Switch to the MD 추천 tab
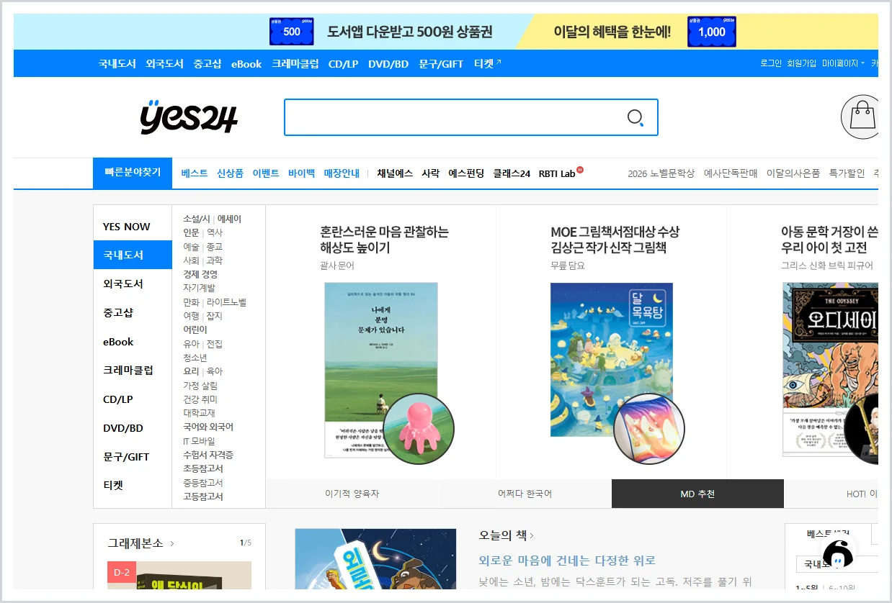 click(697, 494)
